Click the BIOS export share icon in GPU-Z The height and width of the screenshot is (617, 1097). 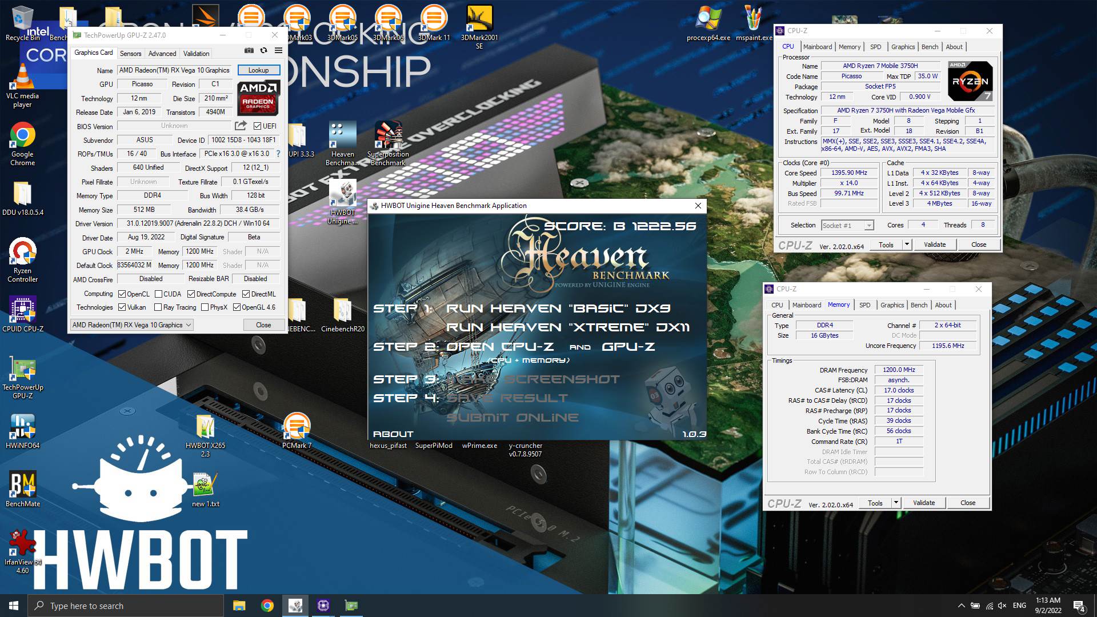point(241,126)
